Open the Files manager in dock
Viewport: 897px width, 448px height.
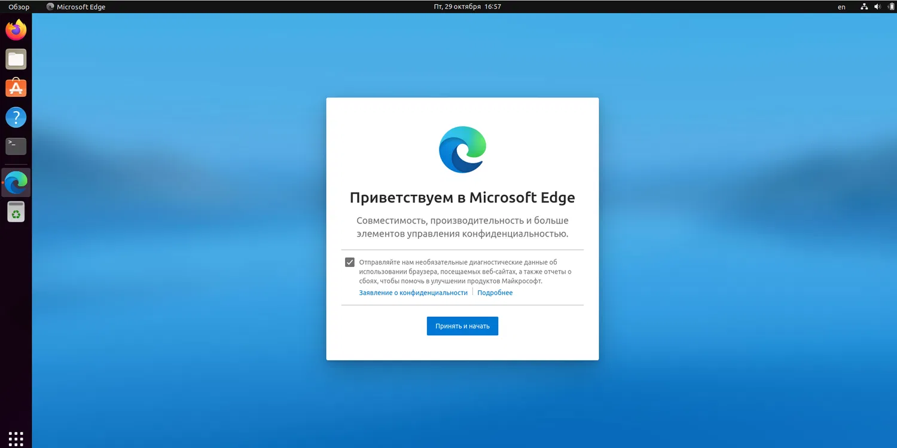coord(16,59)
